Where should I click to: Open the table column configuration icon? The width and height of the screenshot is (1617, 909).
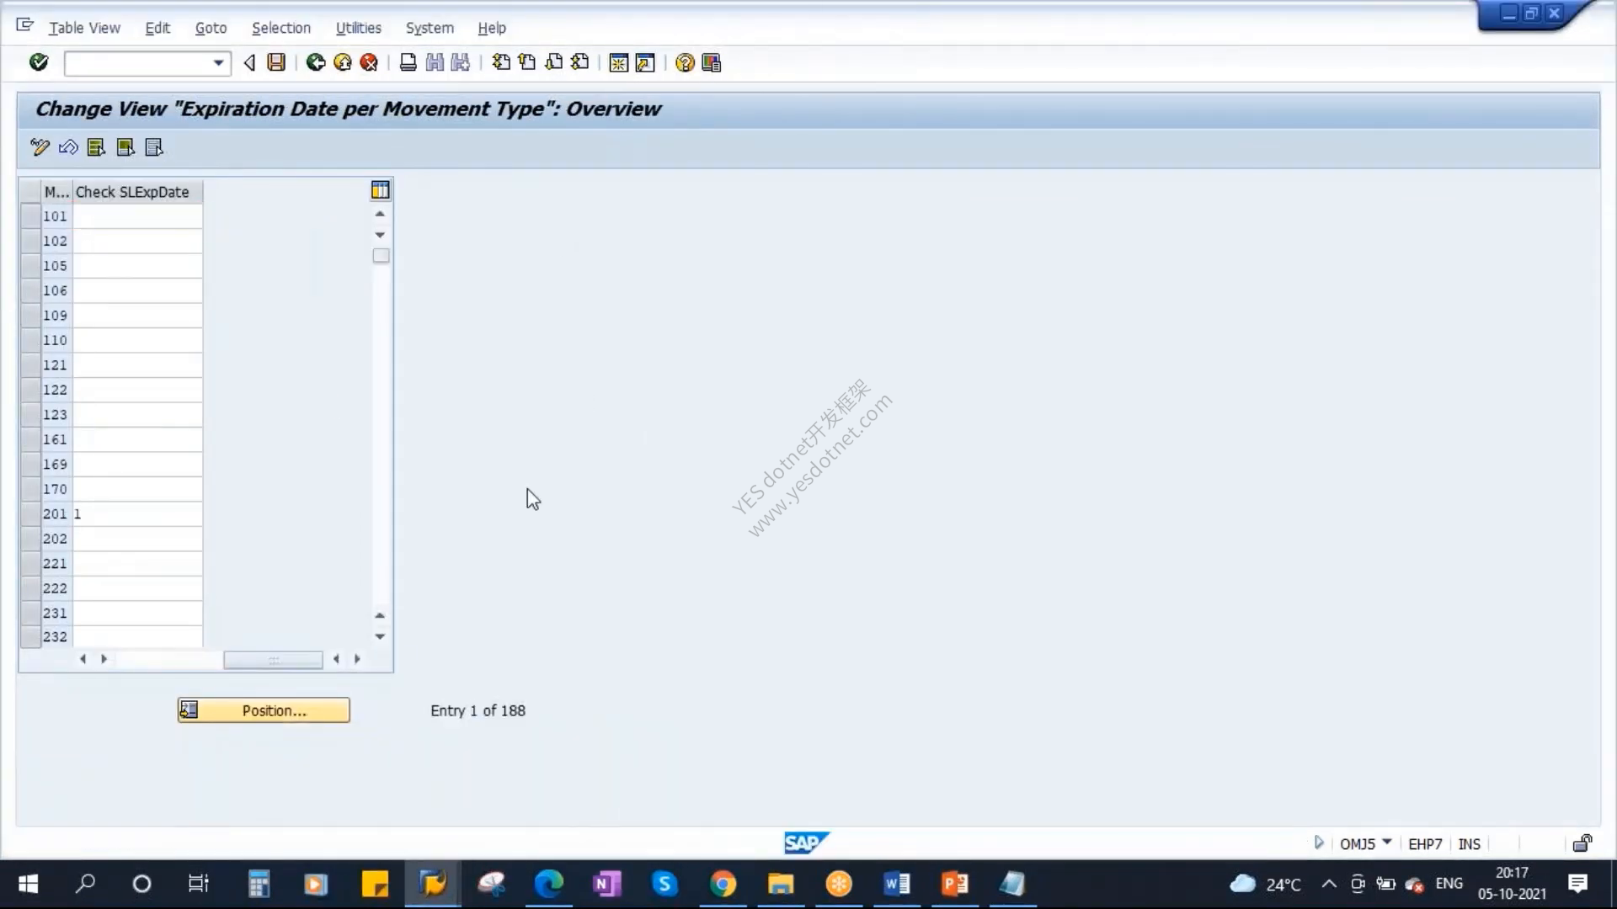click(381, 190)
